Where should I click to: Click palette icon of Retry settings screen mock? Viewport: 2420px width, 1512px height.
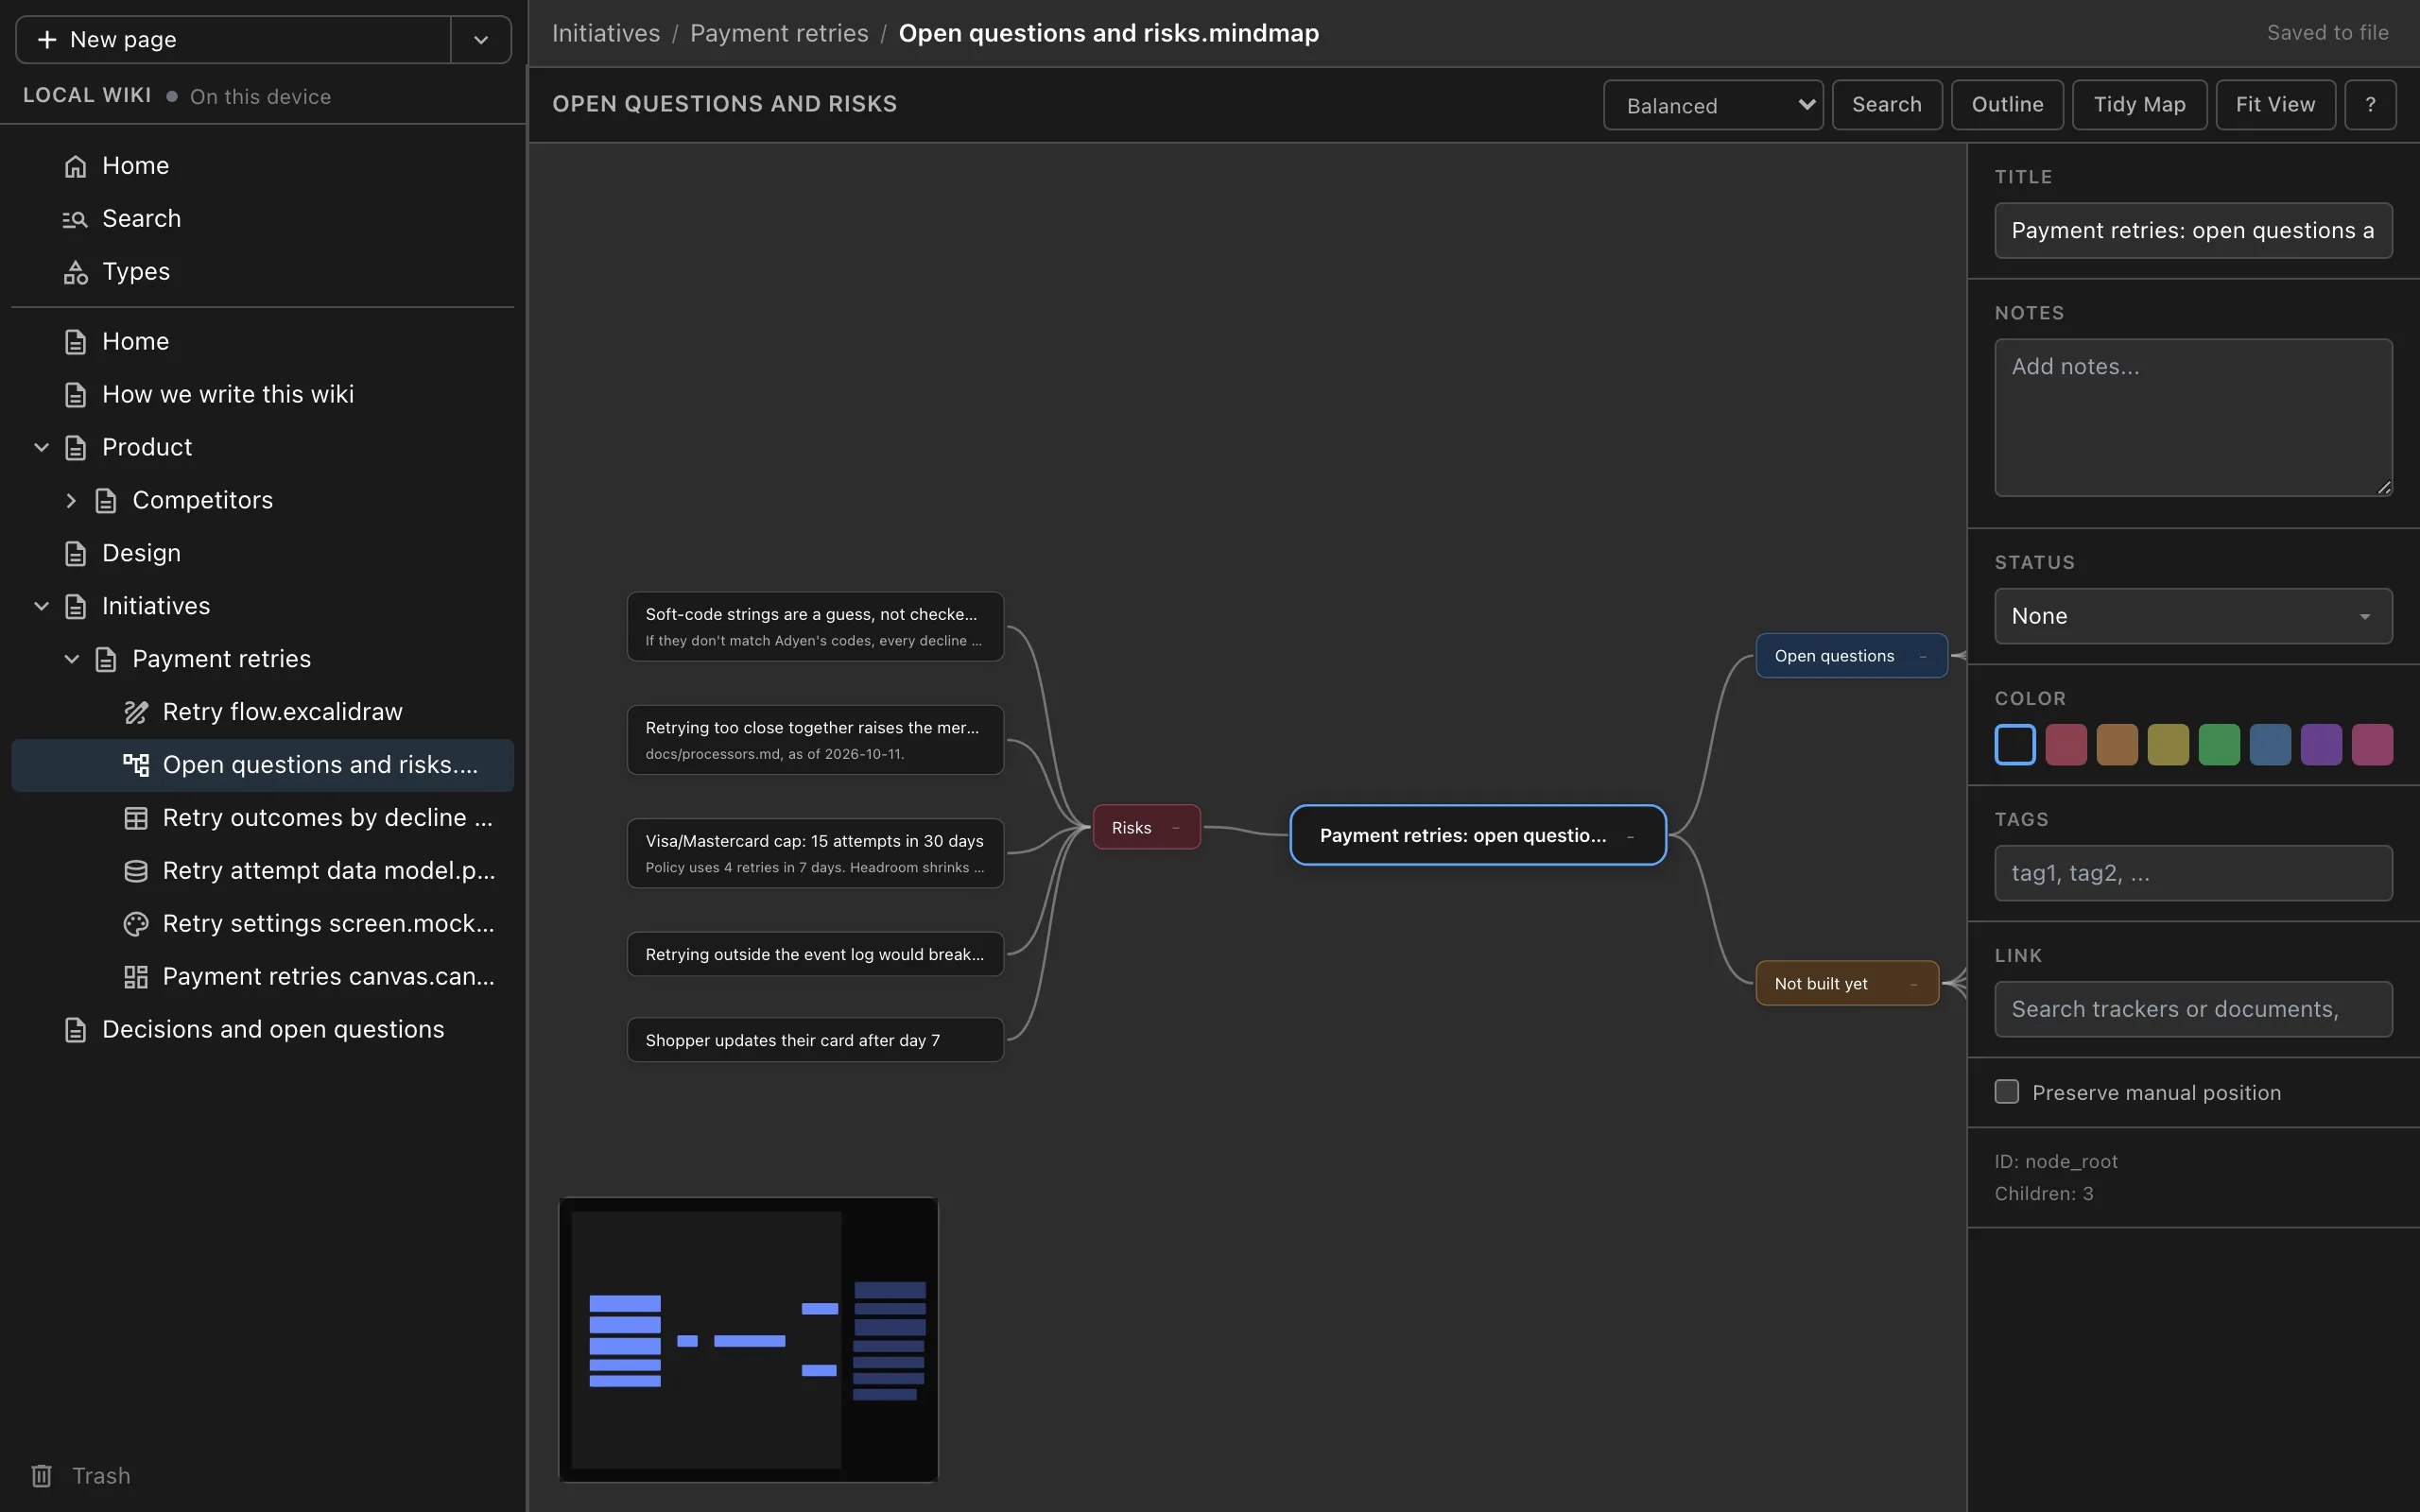[x=136, y=924]
